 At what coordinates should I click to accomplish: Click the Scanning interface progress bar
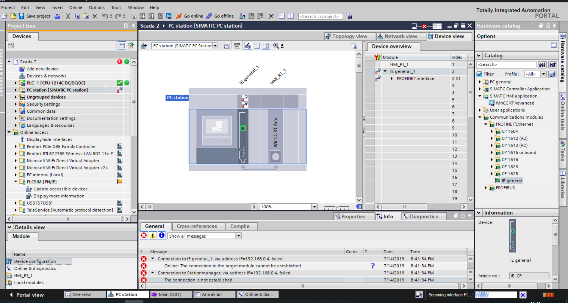tap(496, 295)
